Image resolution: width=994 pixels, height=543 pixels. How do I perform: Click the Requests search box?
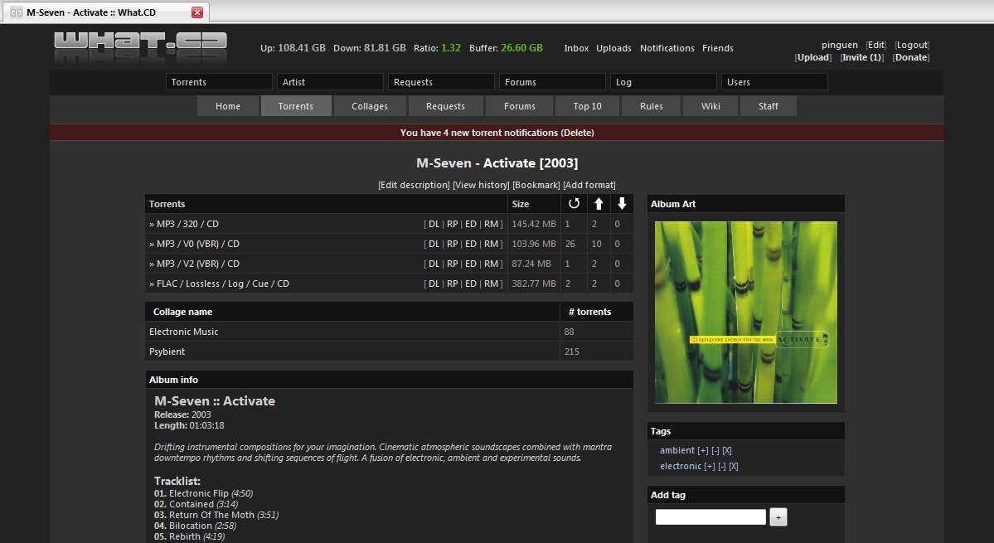tap(441, 82)
